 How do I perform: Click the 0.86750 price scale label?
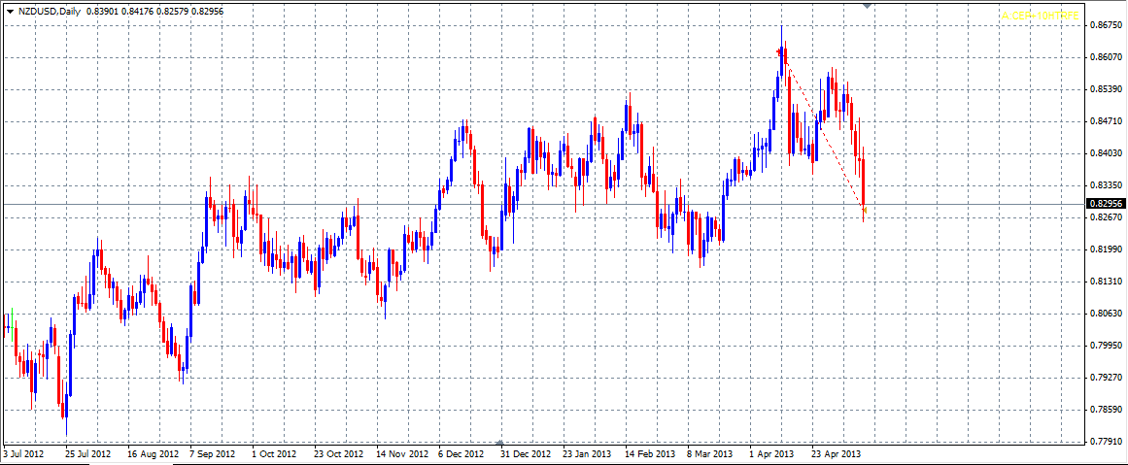(1105, 25)
